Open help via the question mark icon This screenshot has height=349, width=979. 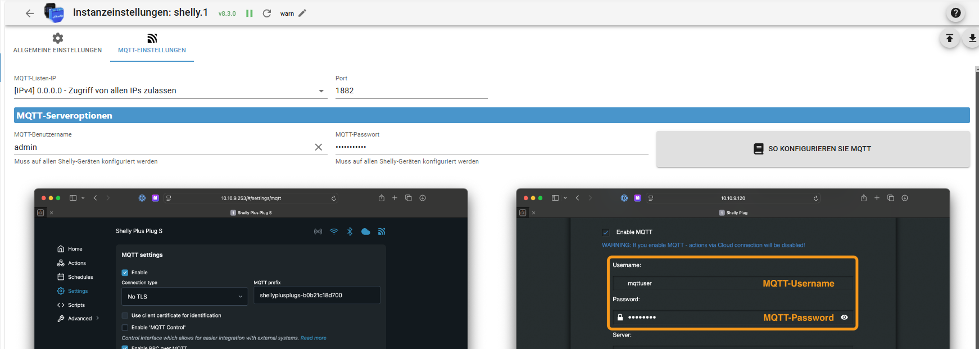[x=955, y=13]
